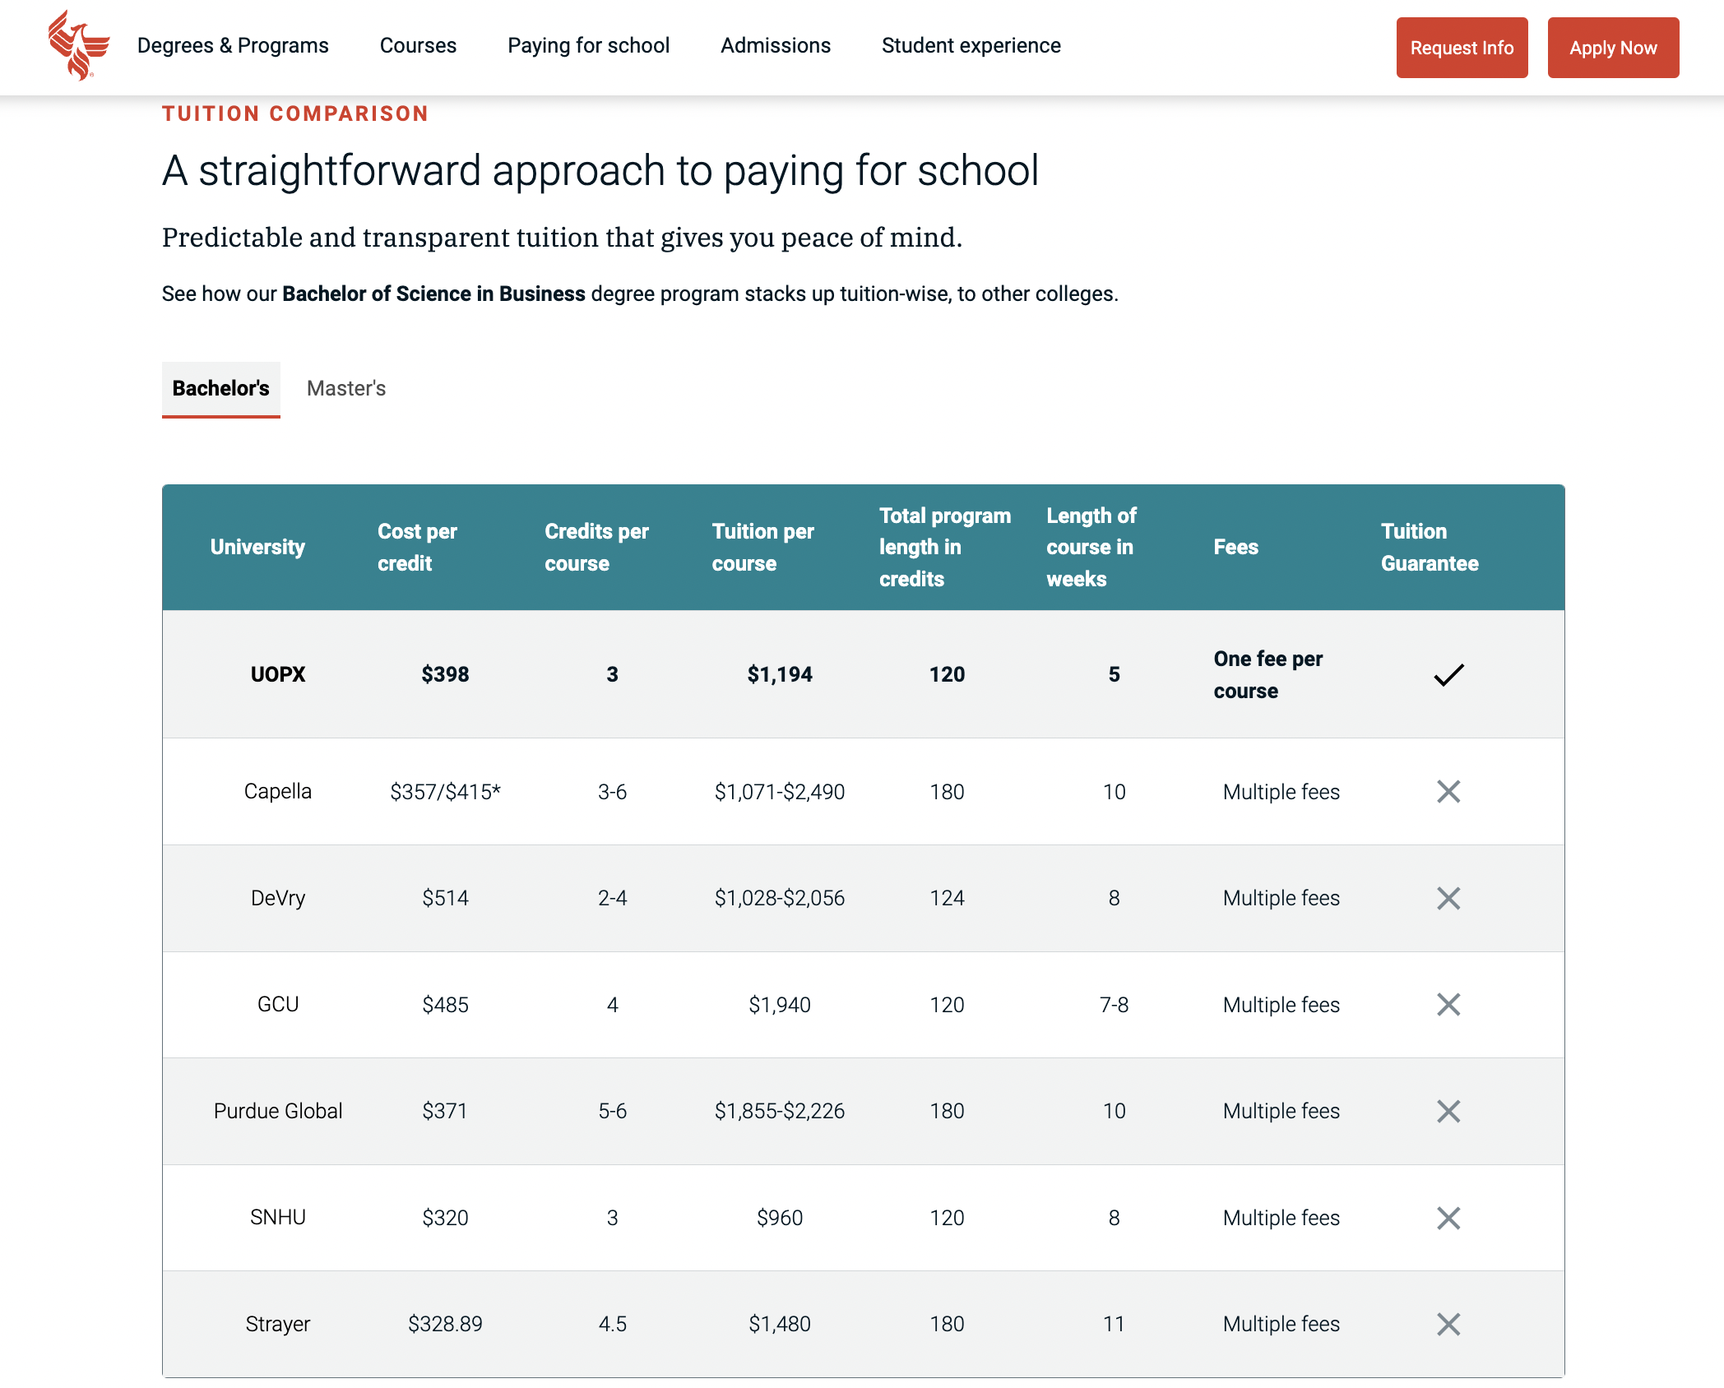The width and height of the screenshot is (1724, 1388).
Task: Click the TUITION COMPARISON heading
Action: (295, 113)
